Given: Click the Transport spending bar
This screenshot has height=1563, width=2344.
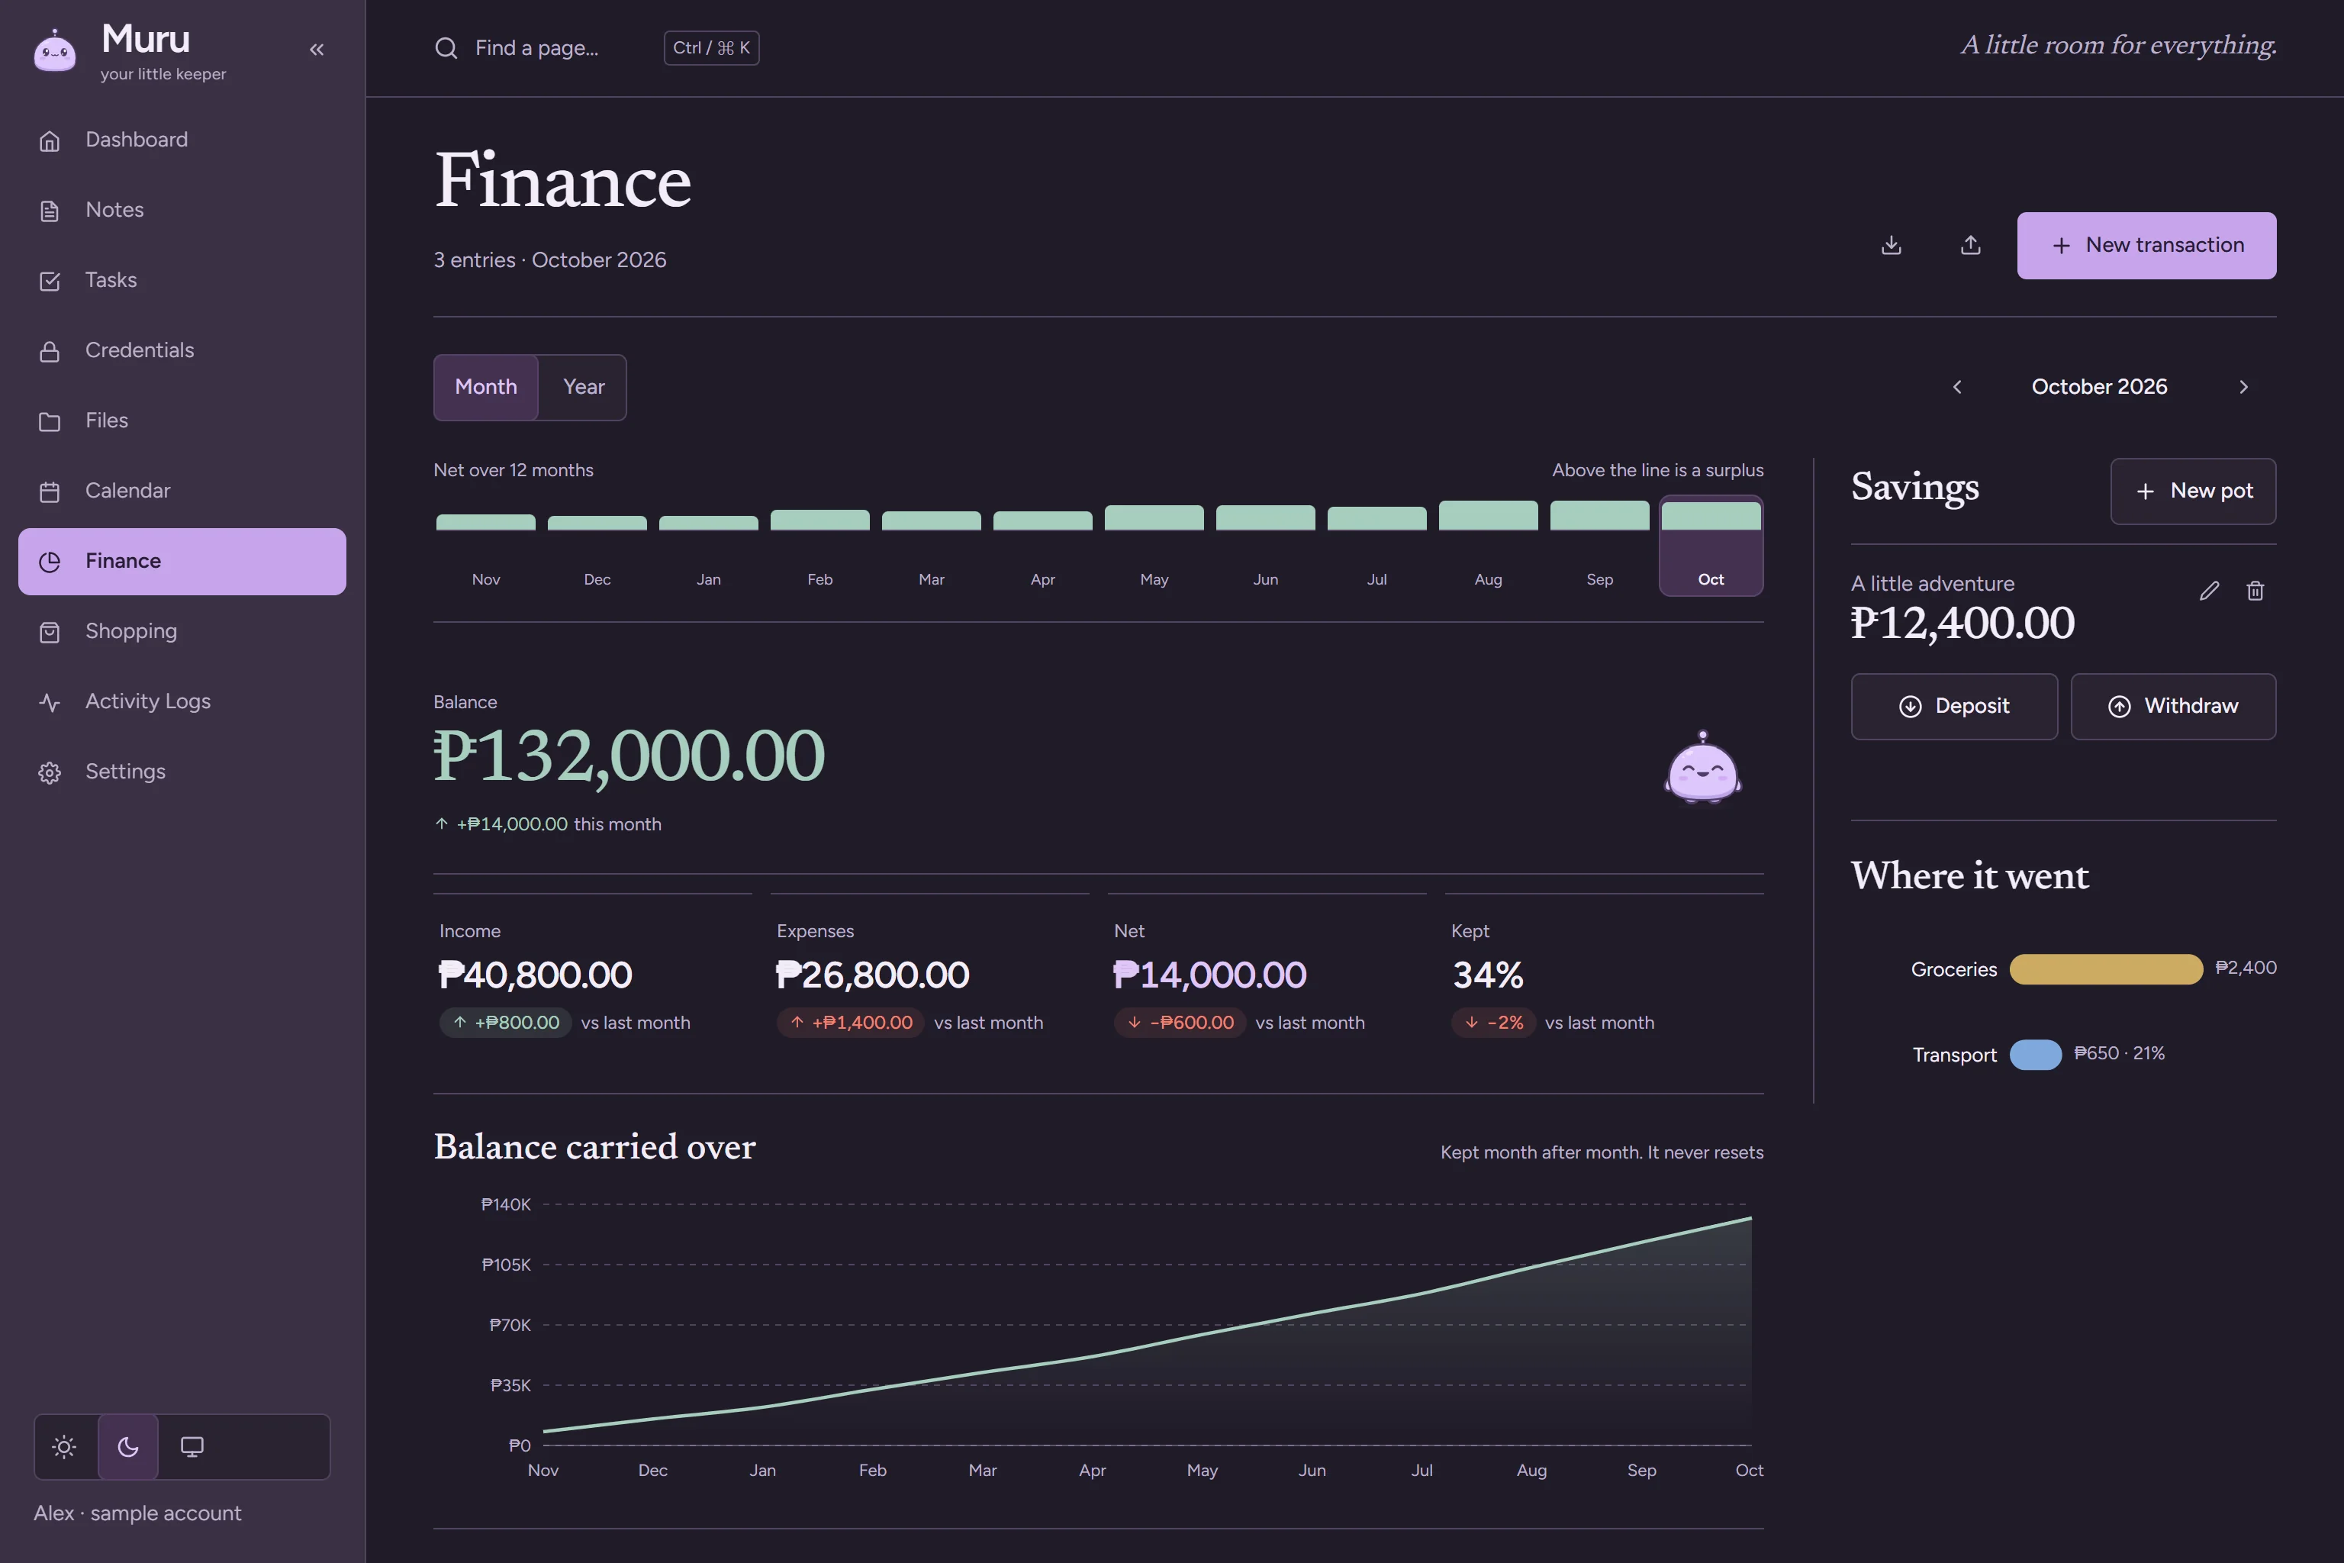Looking at the screenshot, I should pyautogui.click(x=2035, y=1055).
